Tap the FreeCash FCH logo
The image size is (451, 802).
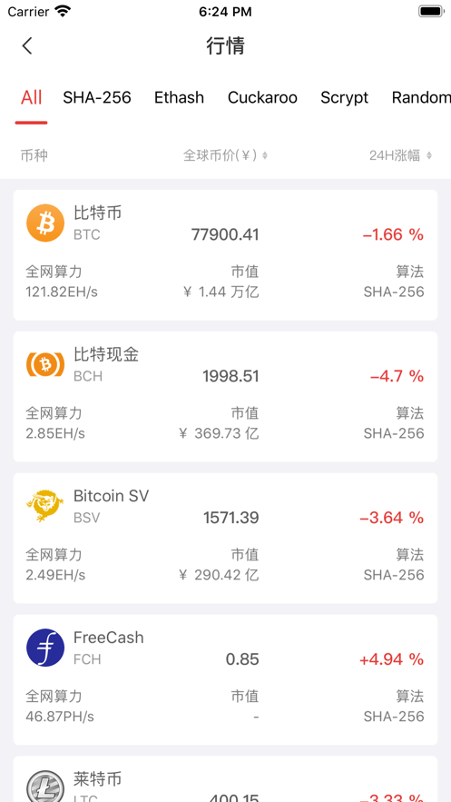click(x=45, y=648)
